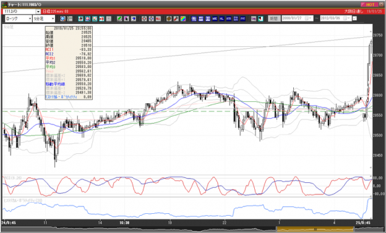Click the ATR indicator icon

[x=229, y=19]
